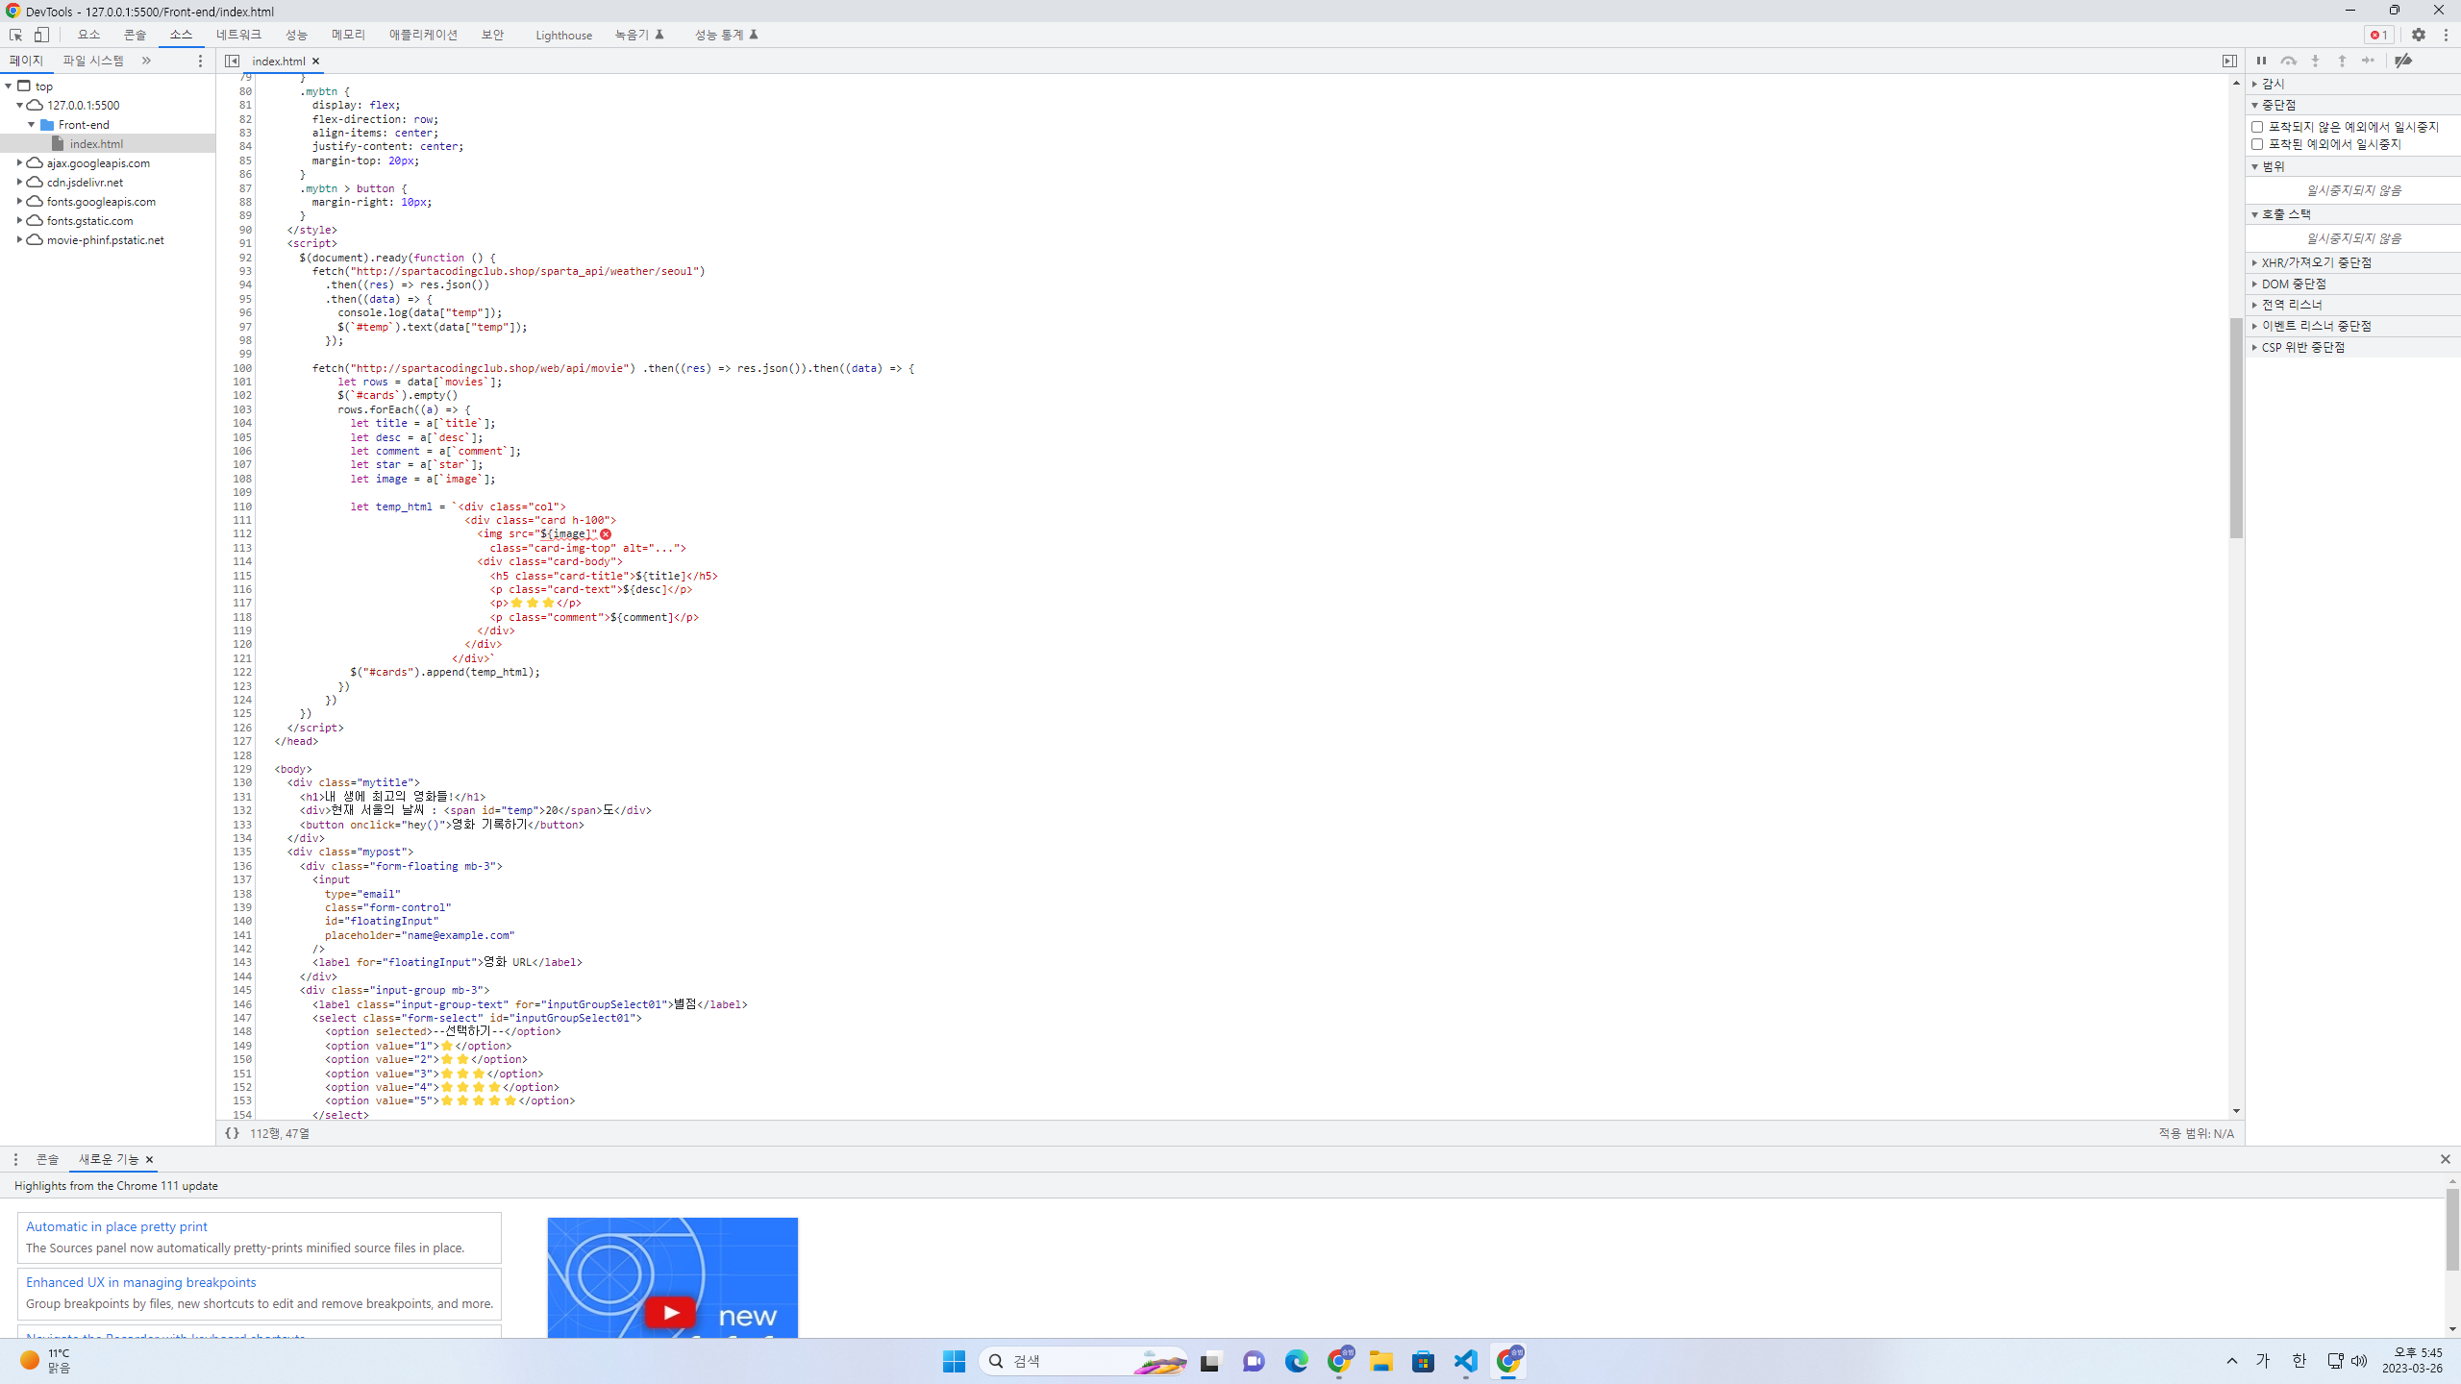Open 'Enhanced UX in managing breakpoints' link

coord(141,1282)
